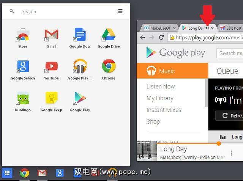
Task: Open the Store app in launcher
Action: [23, 35]
